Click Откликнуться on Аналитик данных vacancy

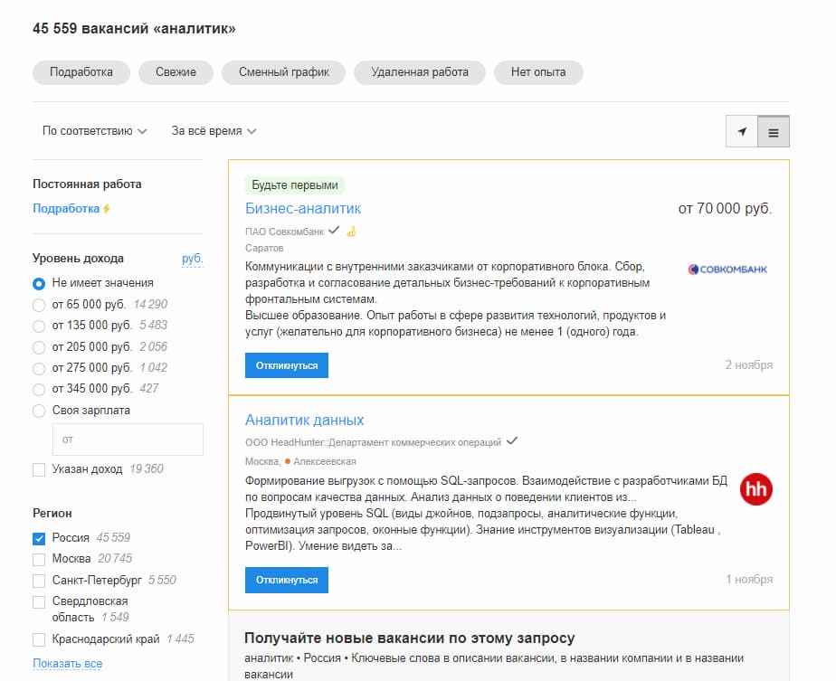[x=287, y=580]
